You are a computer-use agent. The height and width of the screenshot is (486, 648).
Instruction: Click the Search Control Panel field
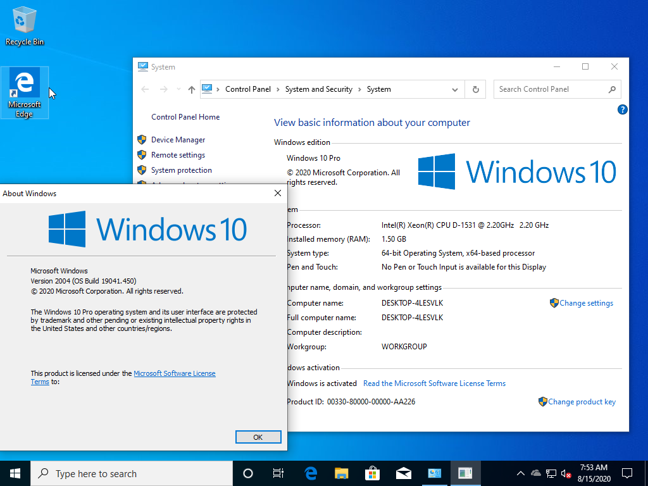pos(557,89)
